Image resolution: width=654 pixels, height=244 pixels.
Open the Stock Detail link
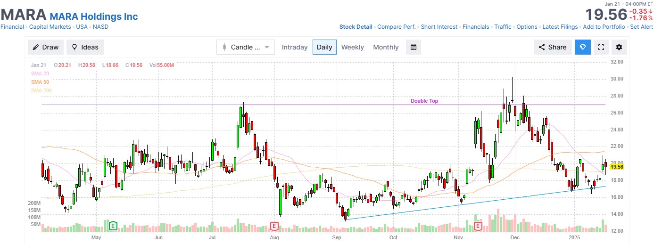click(356, 27)
